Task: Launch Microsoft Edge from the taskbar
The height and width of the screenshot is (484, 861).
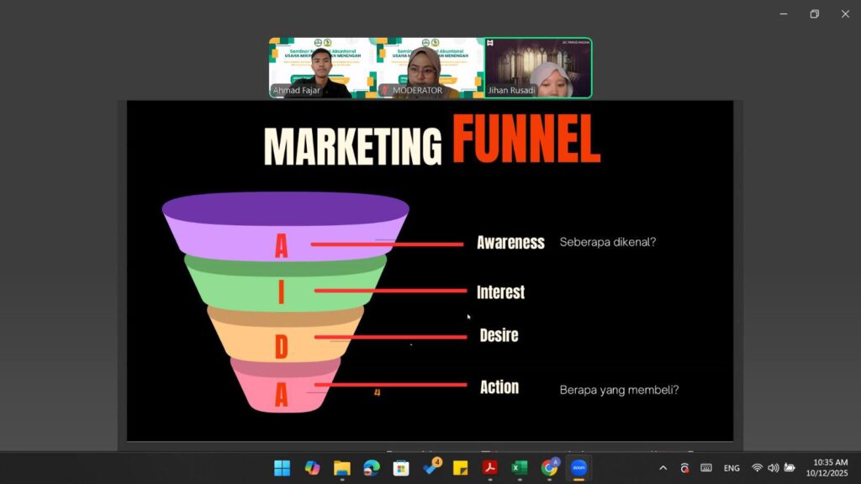Action: click(x=372, y=468)
